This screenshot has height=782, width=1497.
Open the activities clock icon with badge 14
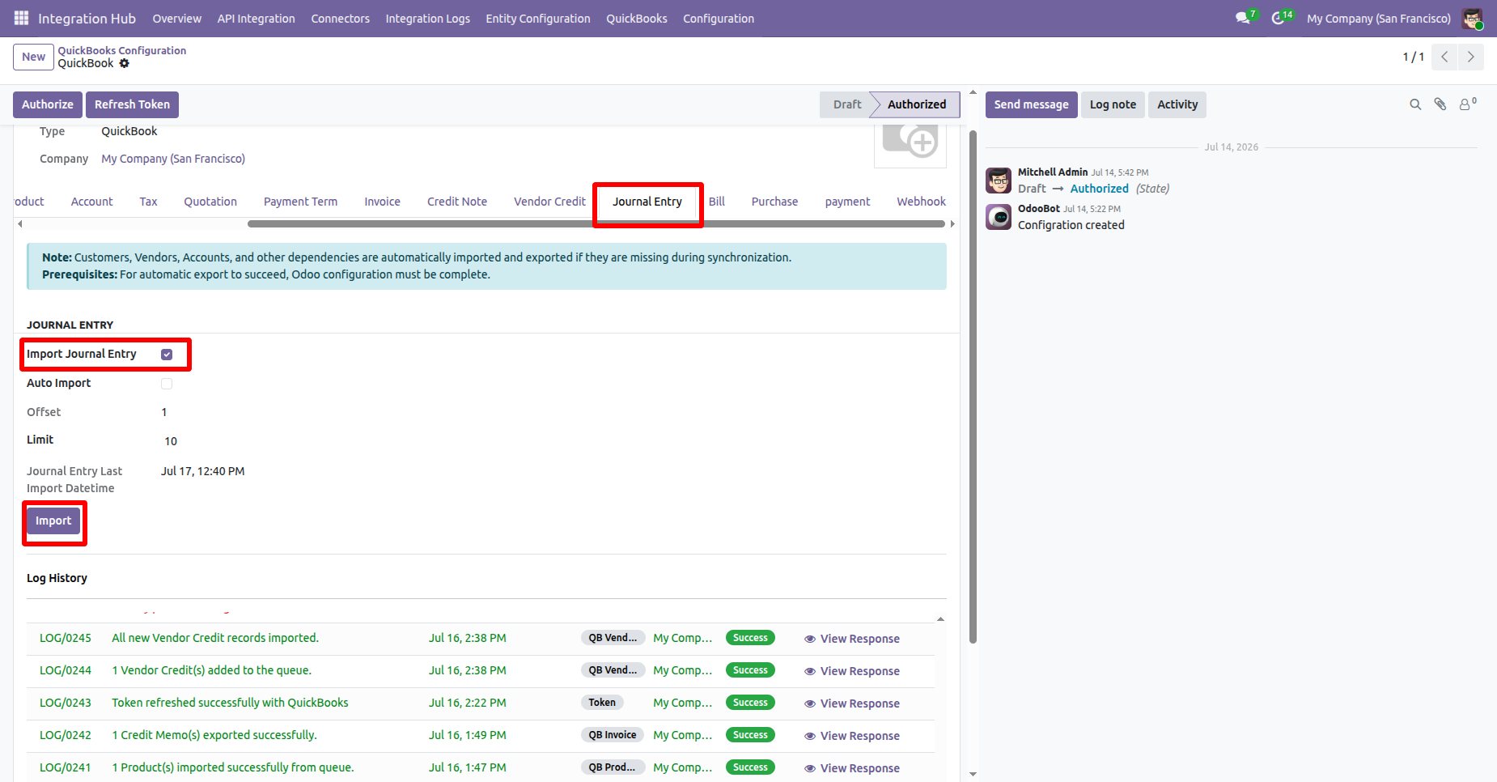(1280, 18)
